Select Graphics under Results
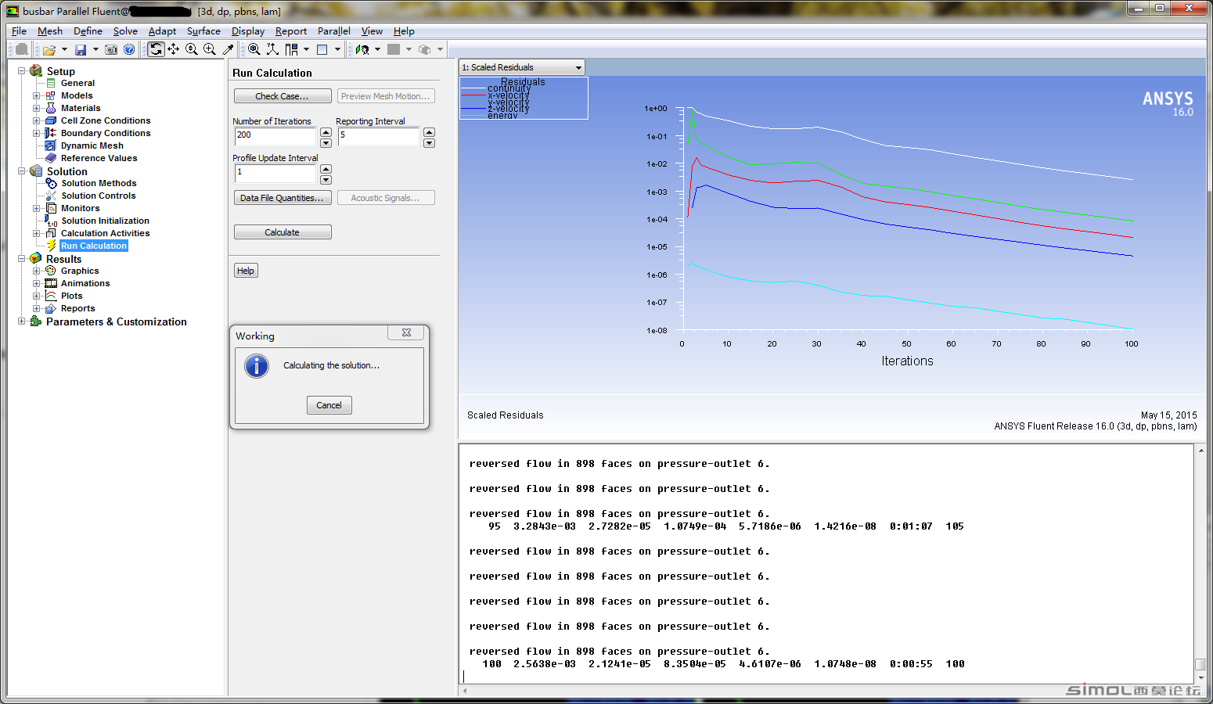The width and height of the screenshot is (1213, 704). point(80,271)
